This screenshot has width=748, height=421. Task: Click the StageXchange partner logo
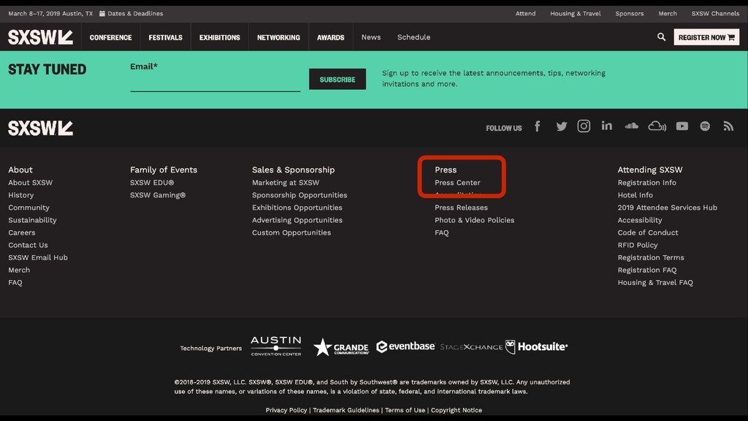click(x=471, y=347)
